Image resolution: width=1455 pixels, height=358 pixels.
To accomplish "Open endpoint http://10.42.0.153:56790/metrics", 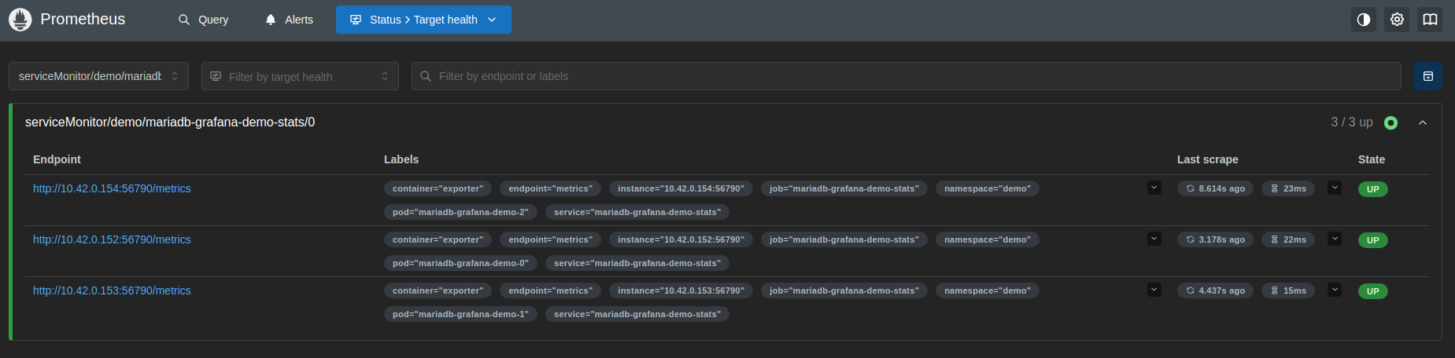I will (x=112, y=290).
